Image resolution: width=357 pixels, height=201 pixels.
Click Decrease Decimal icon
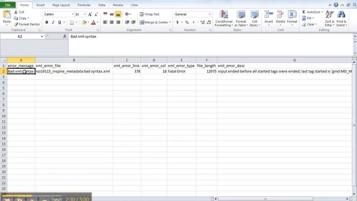coord(209,22)
